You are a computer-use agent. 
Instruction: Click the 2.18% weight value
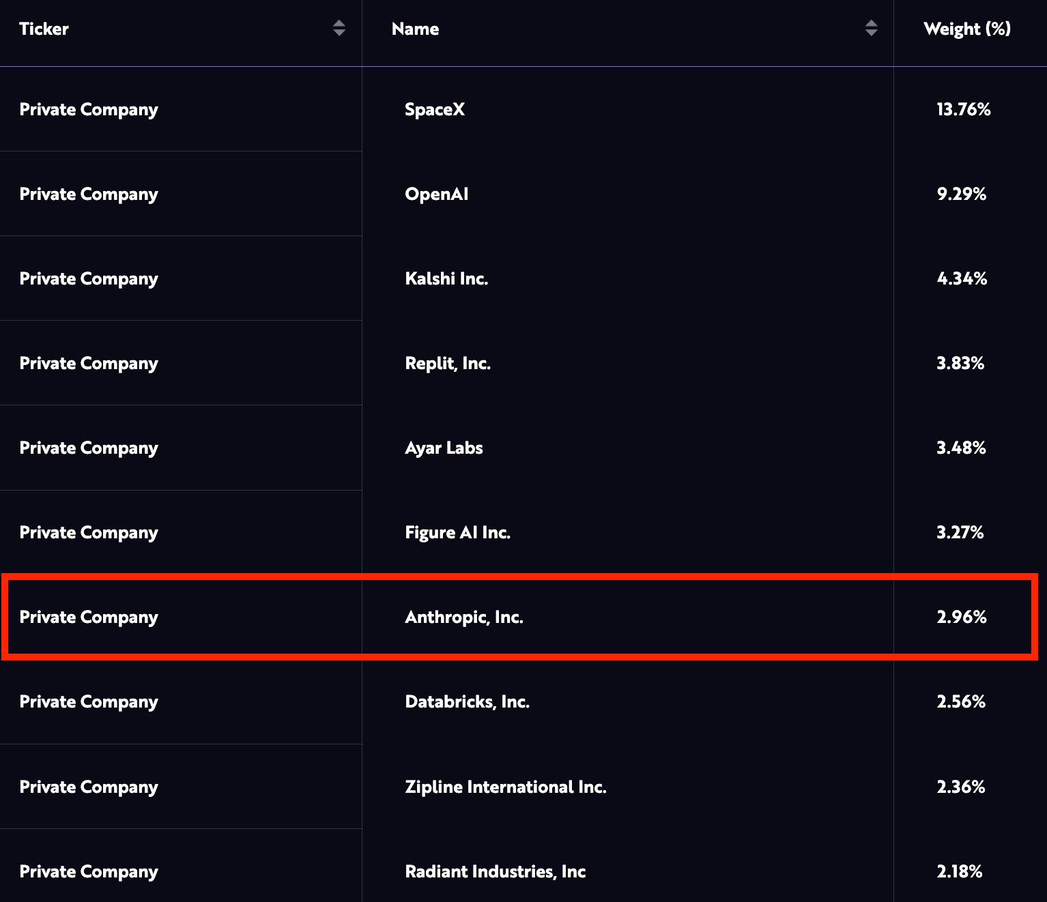pos(959,871)
